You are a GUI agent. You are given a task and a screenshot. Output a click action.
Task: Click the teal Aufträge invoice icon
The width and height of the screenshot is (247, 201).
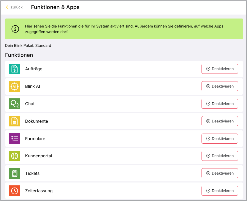coord(15,69)
